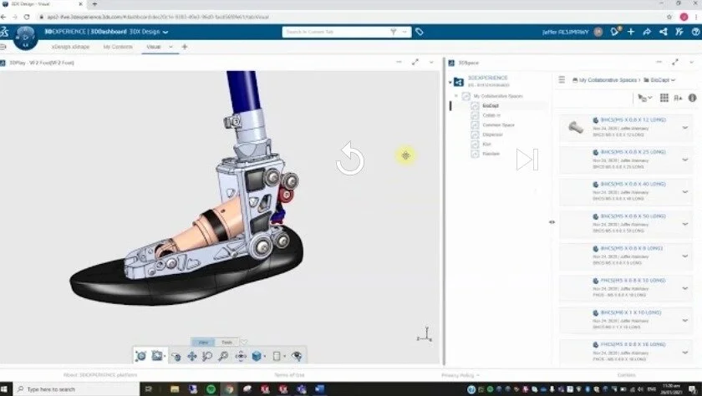Expand the action bar chevron beside Tools
The image size is (702, 396).
[243, 343]
